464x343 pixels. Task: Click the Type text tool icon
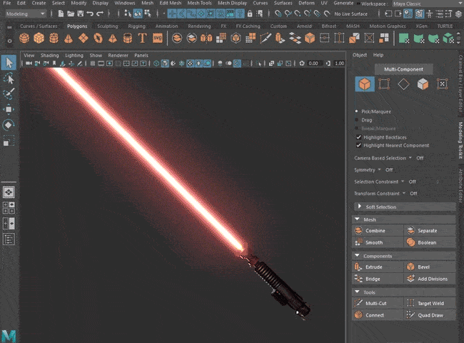pyautogui.click(x=142, y=39)
